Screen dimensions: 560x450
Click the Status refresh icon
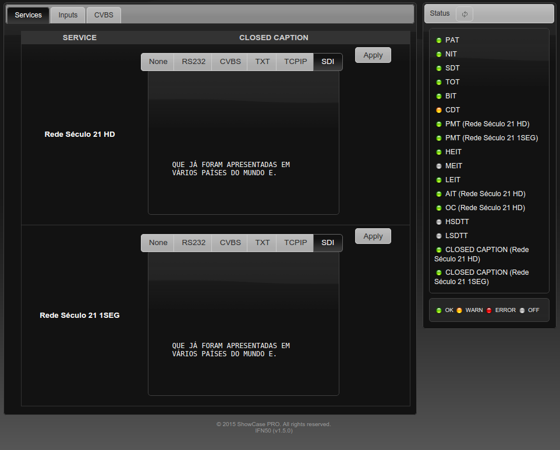[x=465, y=14]
